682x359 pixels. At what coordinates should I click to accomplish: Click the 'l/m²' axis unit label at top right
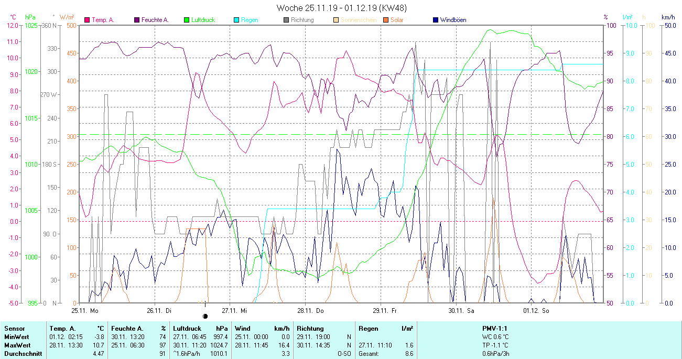tap(628, 17)
